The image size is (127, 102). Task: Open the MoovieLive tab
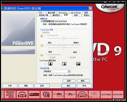point(63,13)
